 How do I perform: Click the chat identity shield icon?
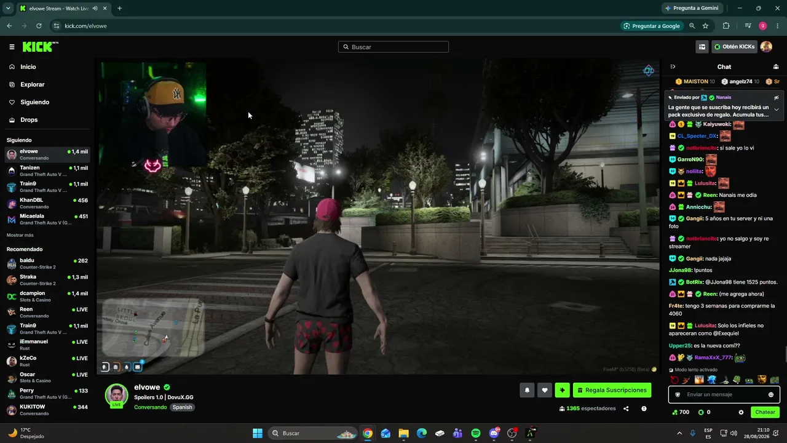click(678, 394)
